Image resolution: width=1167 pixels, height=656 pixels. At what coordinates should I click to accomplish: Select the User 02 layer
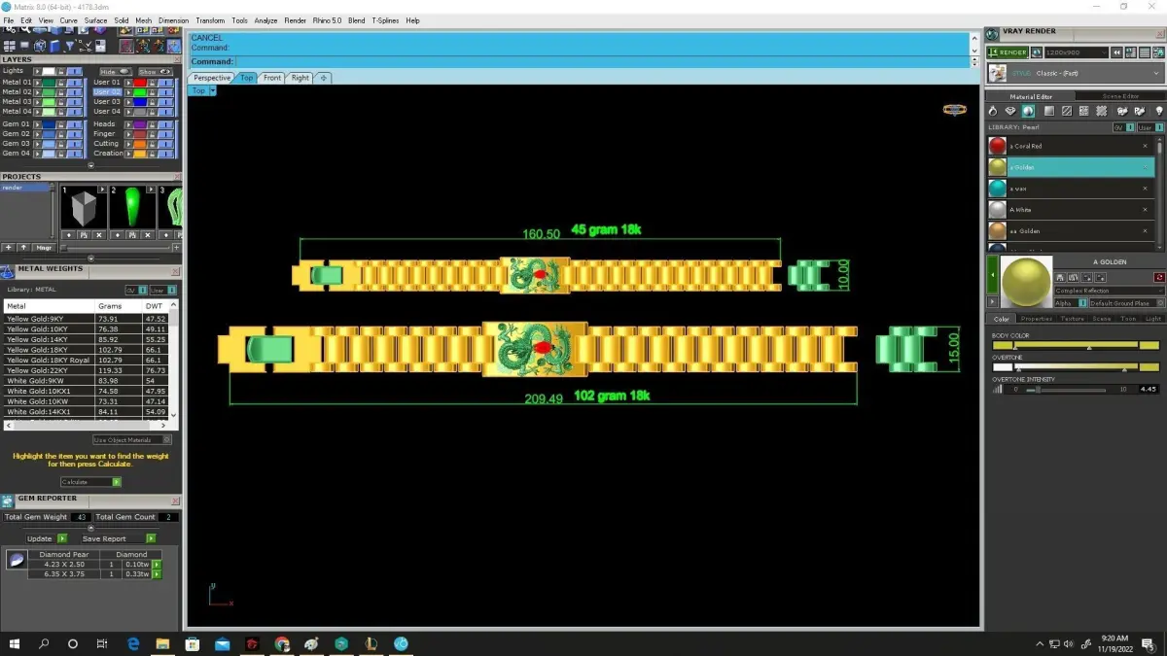tap(107, 92)
